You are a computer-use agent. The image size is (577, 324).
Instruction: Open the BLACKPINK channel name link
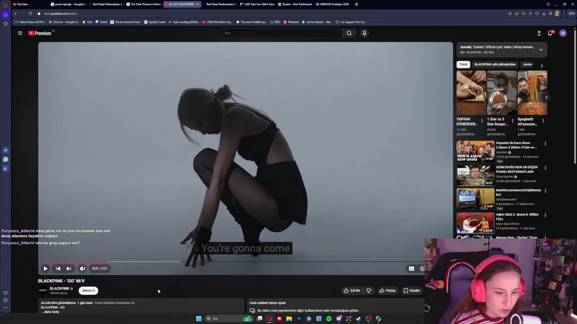pos(60,288)
